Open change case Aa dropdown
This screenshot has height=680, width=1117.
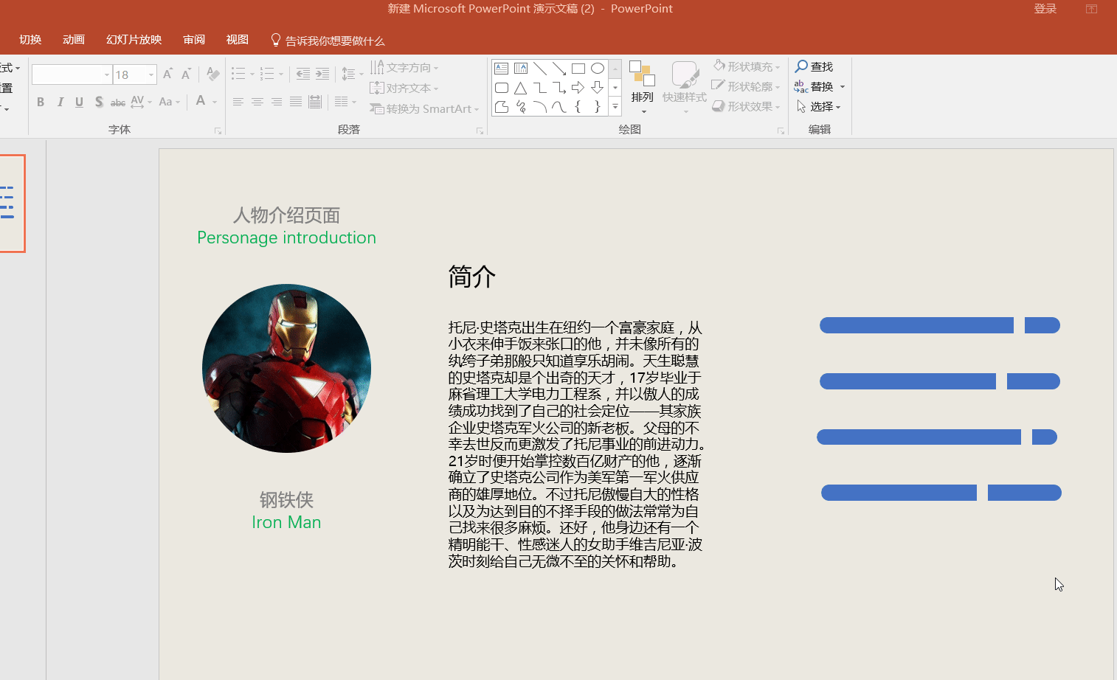coord(170,102)
